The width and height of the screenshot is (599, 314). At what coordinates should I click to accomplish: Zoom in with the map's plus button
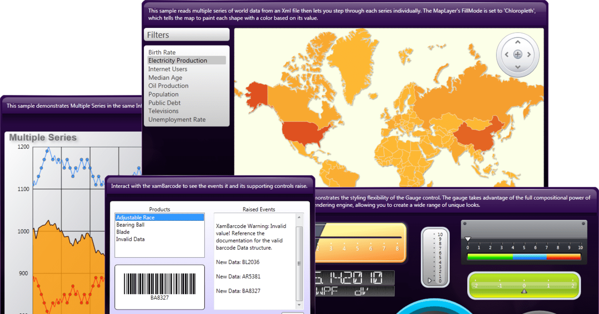coord(518,54)
